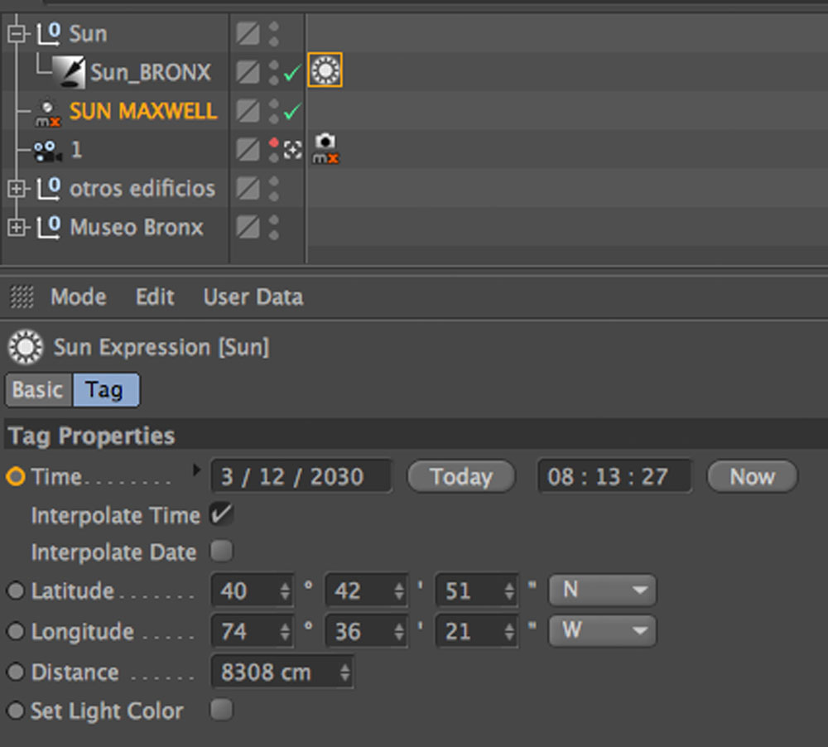Expand the otros edificios group
Image resolution: width=828 pixels, height=747 pixels.
click(17, 189)
